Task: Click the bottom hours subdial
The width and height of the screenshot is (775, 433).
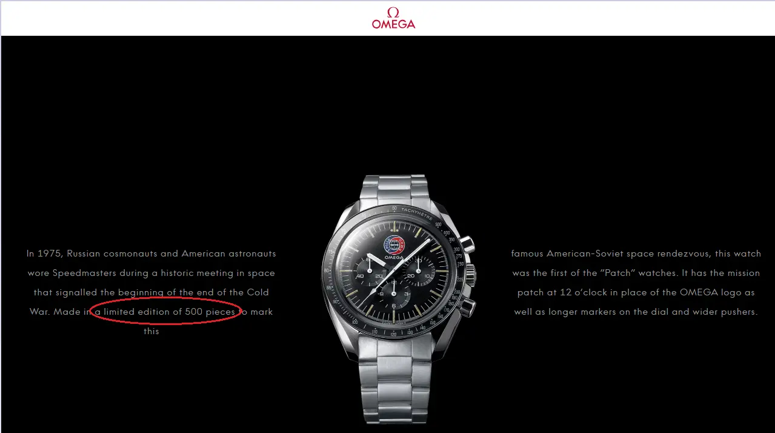Action: point(393,295)
